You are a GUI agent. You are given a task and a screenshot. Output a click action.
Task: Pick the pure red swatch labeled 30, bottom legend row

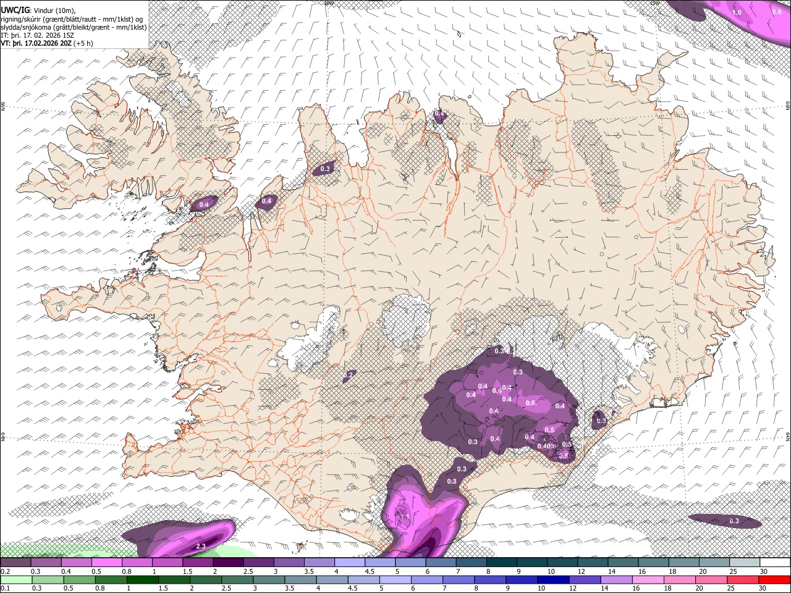(x=774, y=579)
